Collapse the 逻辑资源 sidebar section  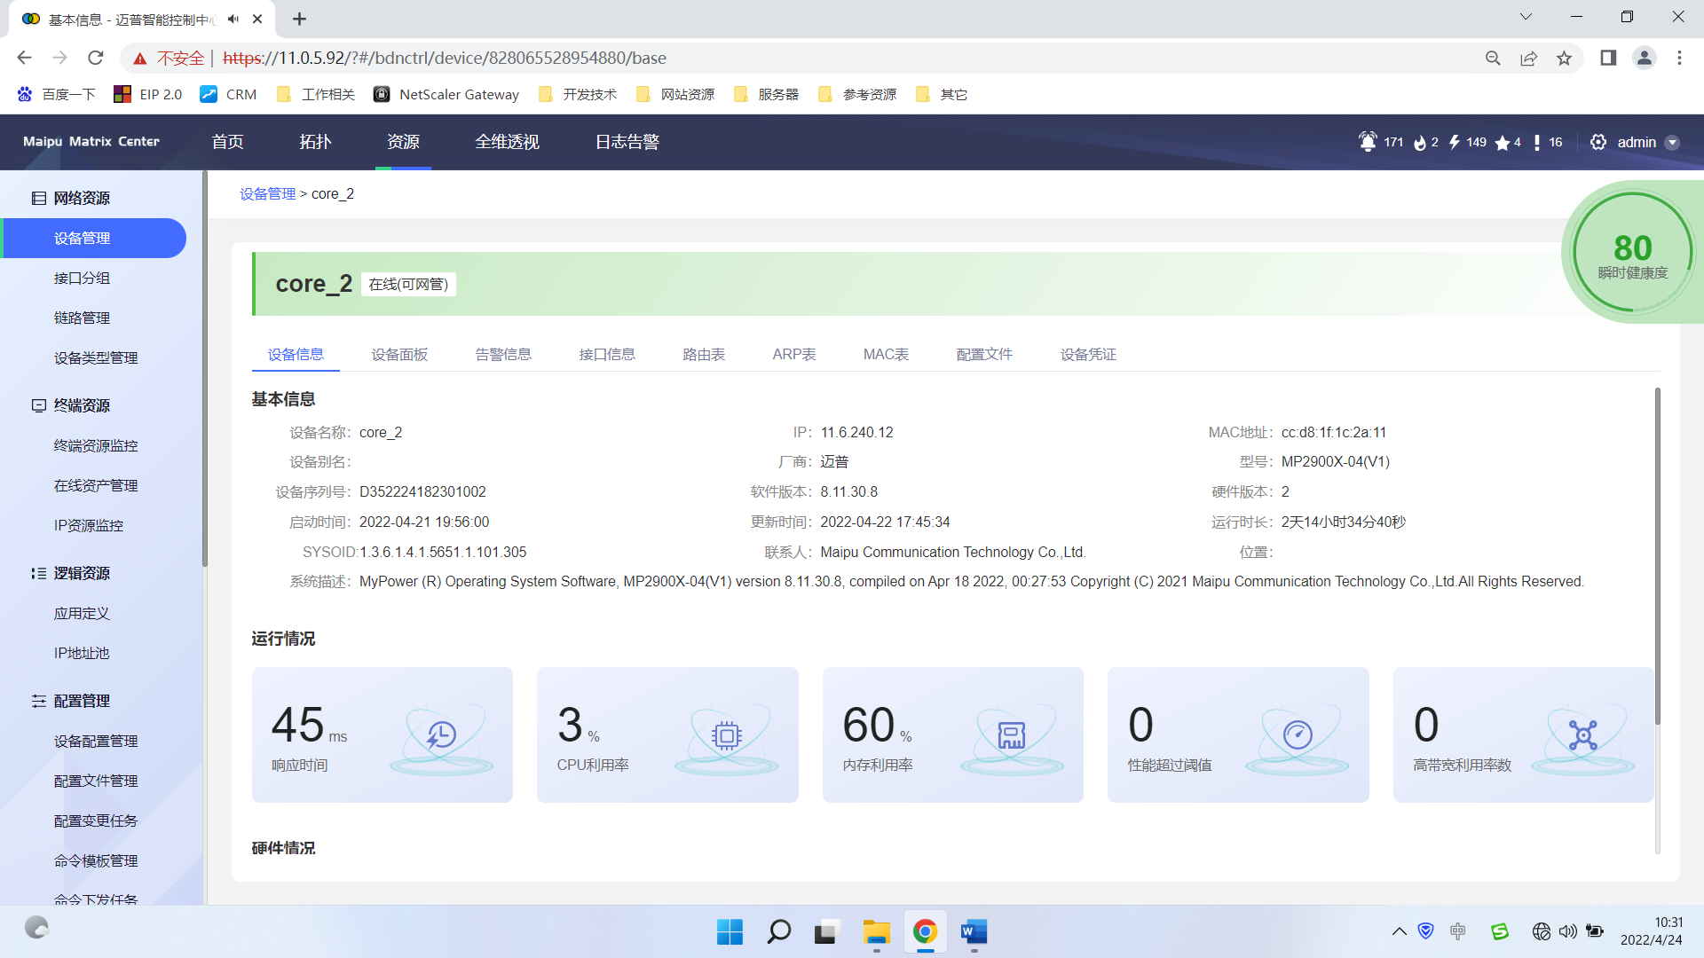[x=82, y=573]
